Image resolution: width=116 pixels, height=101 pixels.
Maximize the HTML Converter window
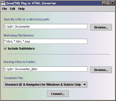[108, 3]
